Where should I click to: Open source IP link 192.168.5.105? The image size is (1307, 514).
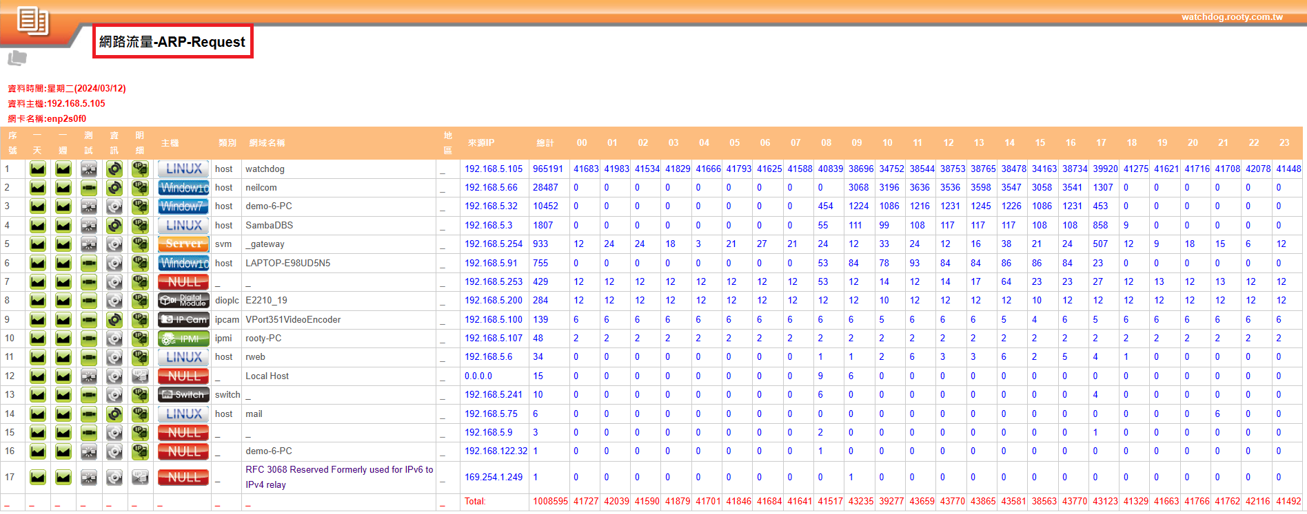click(x=494, y=169)
